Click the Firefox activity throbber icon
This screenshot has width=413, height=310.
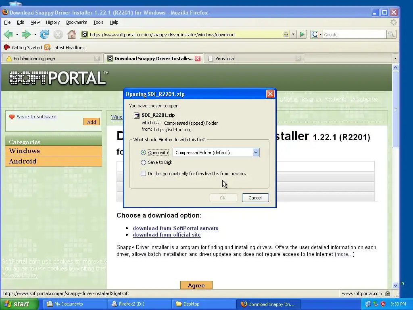pyautogui.click(x=393, y=23)
